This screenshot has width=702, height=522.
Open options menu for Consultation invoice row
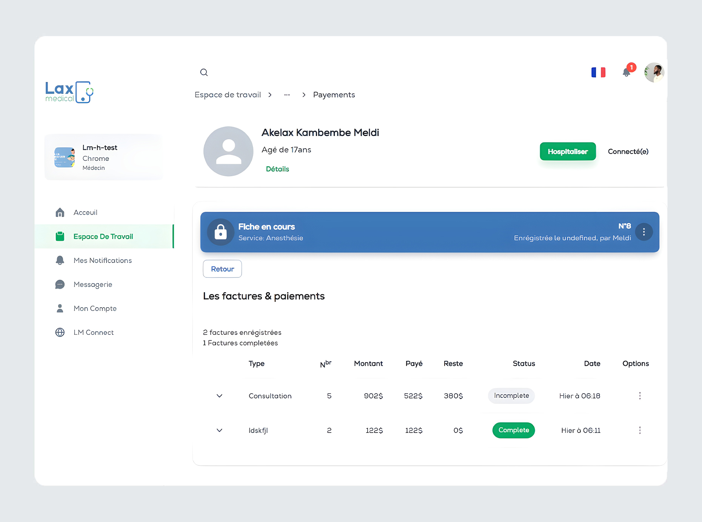point(640,396)
